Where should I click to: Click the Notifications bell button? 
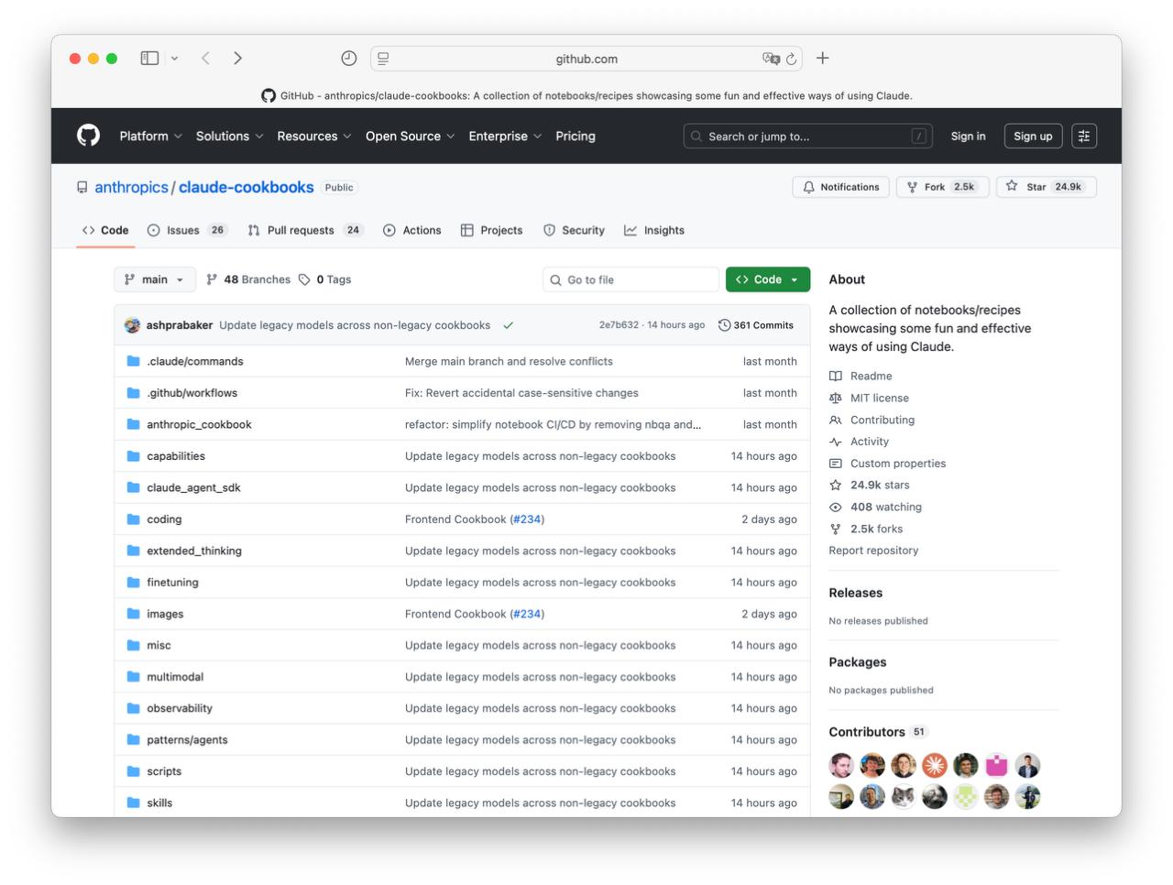point(840,187)
